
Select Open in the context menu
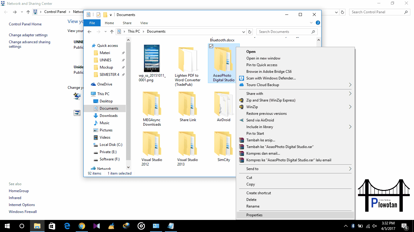pos(295,52)
